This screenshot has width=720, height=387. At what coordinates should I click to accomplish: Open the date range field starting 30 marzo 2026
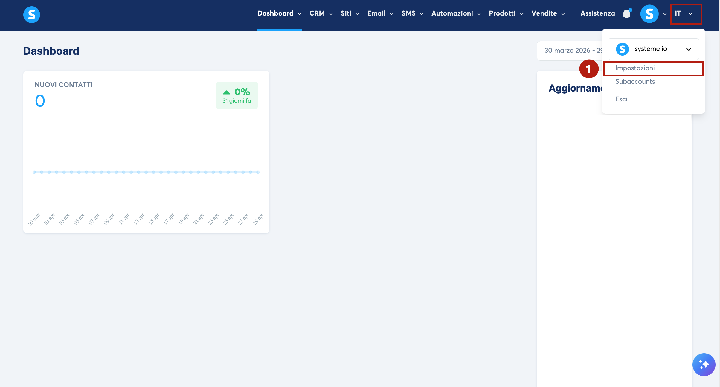(x=569, y=51)
